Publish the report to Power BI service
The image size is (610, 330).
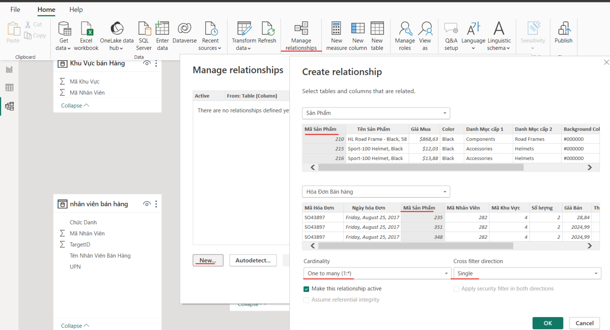pyautogui.click(x=564, y=36)
